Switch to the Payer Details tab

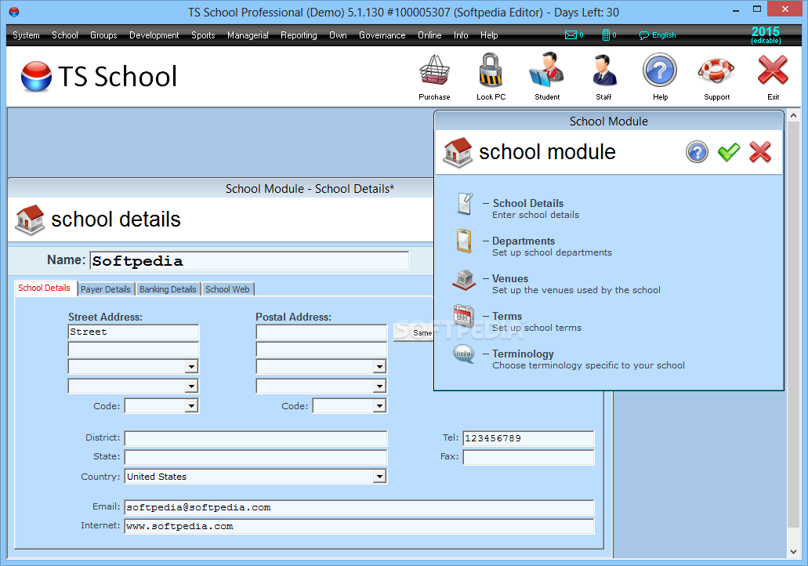tap(106, 289)
